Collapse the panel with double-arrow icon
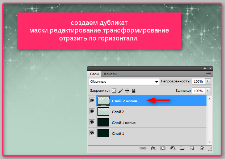This screenshot has width=225, height=159. coord(205,69)
